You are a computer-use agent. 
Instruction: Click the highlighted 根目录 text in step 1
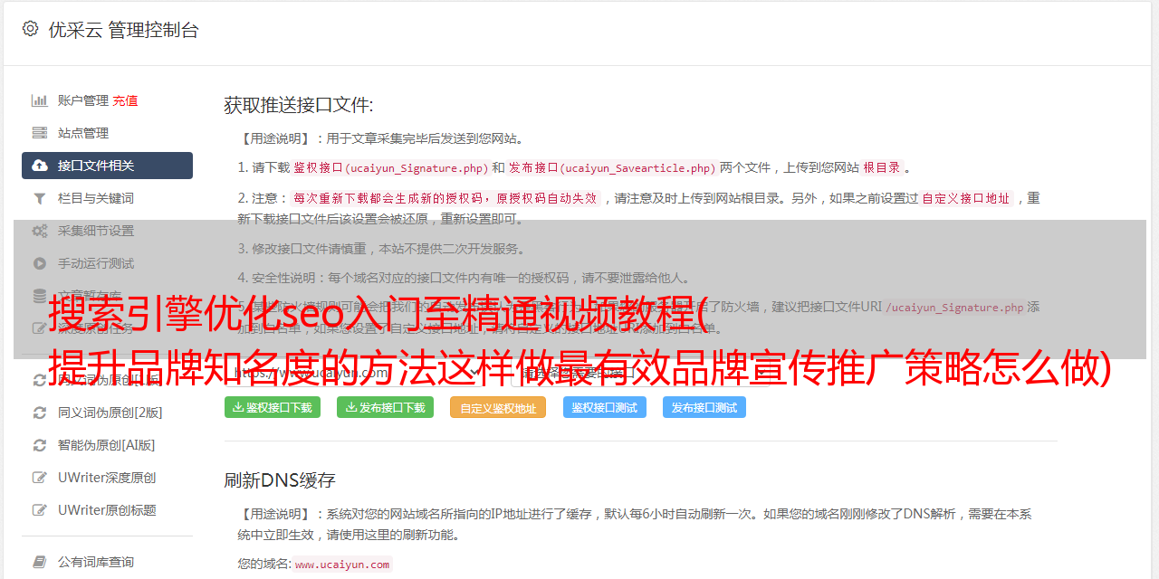882,167
